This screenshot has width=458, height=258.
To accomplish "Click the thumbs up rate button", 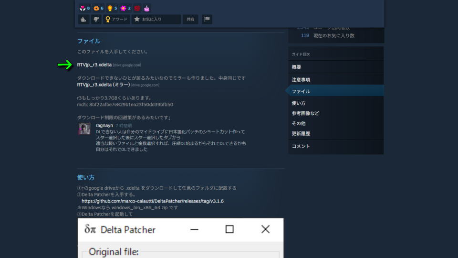I will [x=83, y=19].
